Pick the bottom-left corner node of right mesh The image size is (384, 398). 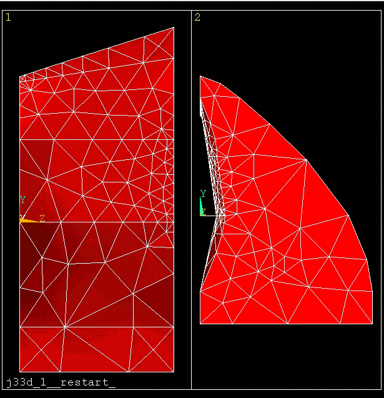[200, 323]
